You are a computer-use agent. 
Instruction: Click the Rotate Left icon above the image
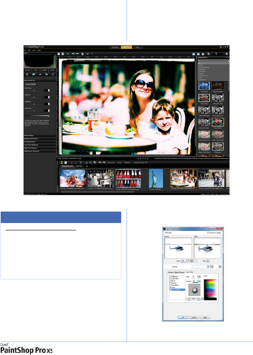(73, 54)
